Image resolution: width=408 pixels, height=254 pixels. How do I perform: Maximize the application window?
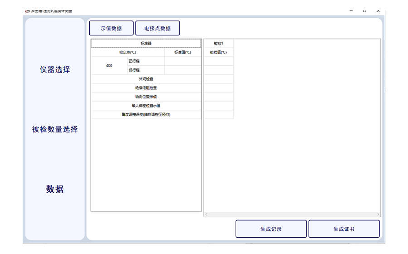pos(364,10)
